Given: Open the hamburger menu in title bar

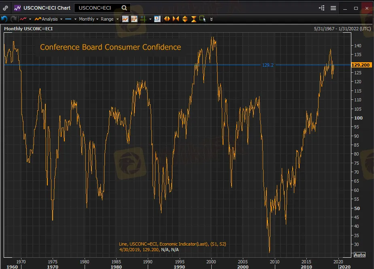Looking at the screenshot, I should pyautogui.click(x=333, y=8).
